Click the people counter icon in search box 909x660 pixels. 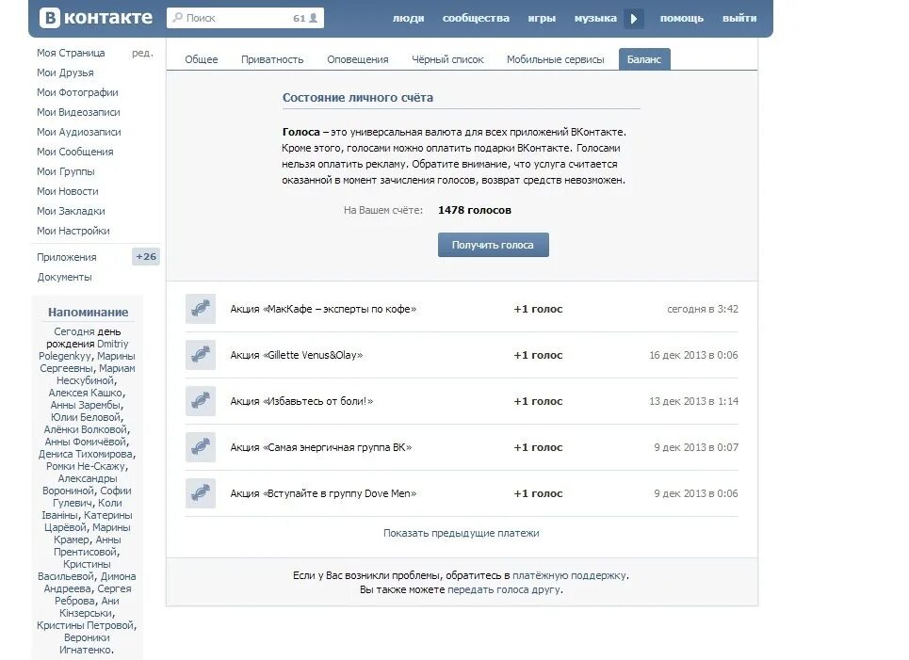click(313, 18)
